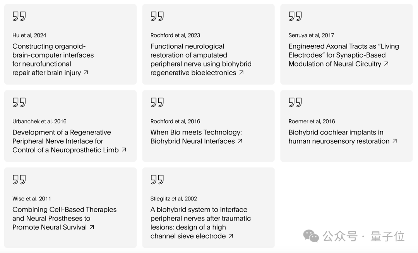Click arrow icon after Promote Neural Survival
The image size is (418, 253).
pos(92,227)
